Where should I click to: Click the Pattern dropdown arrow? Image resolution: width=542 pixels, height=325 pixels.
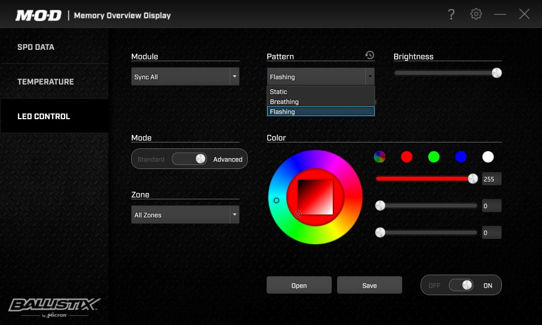coord(370,77)
